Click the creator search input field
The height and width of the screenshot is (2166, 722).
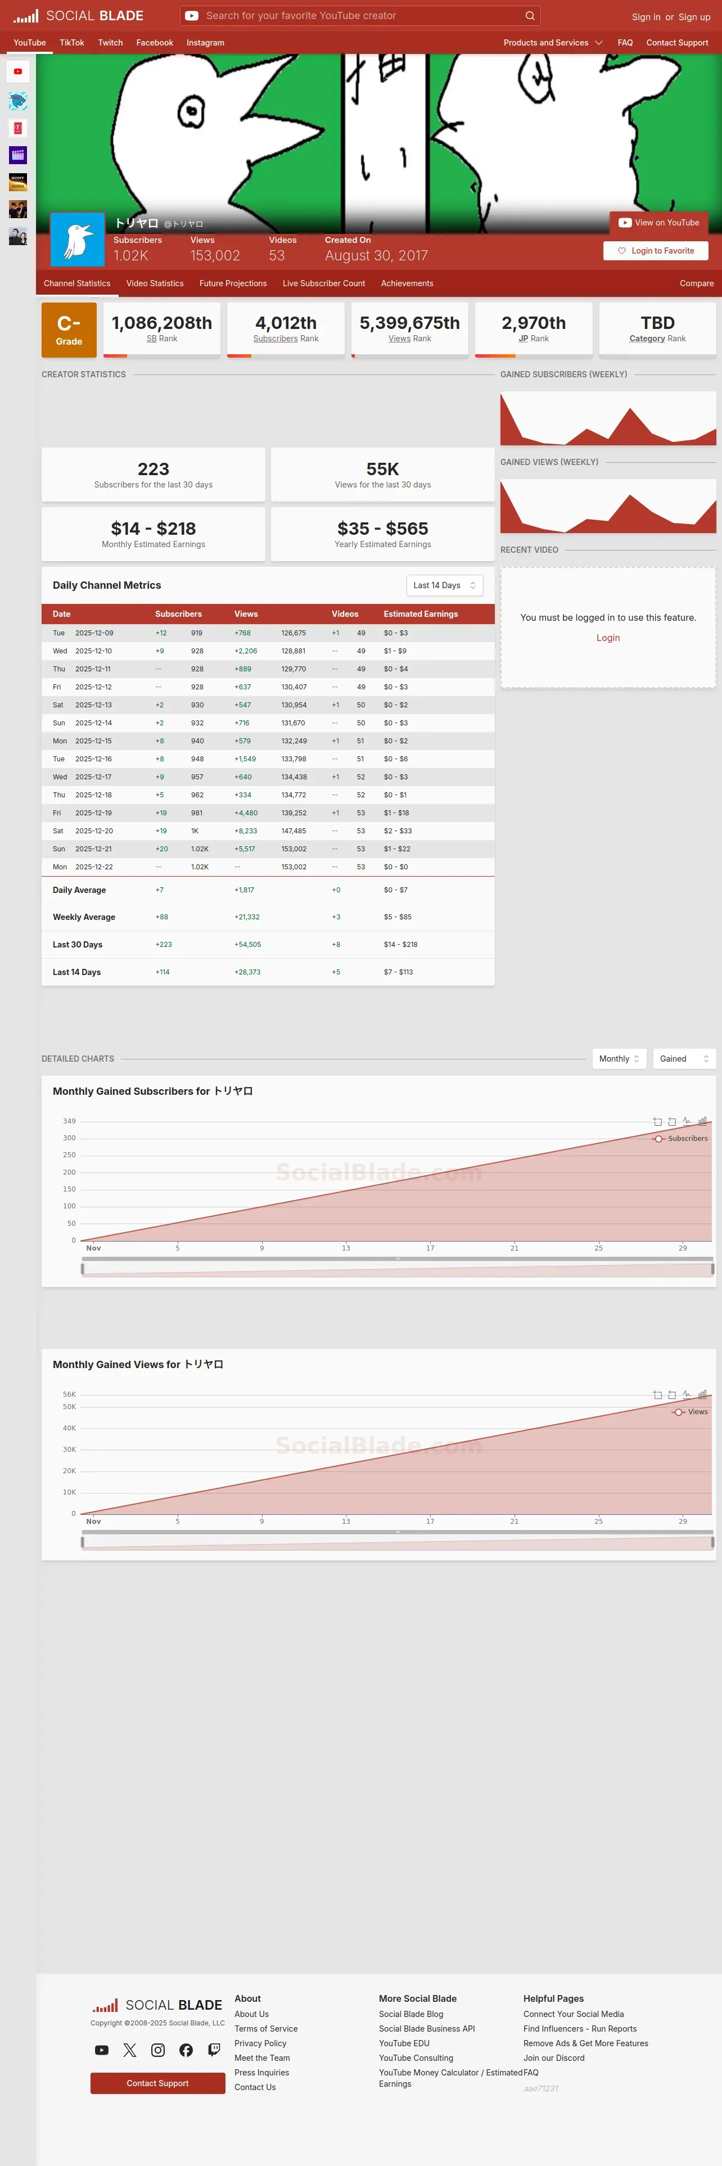click(360, 16)
